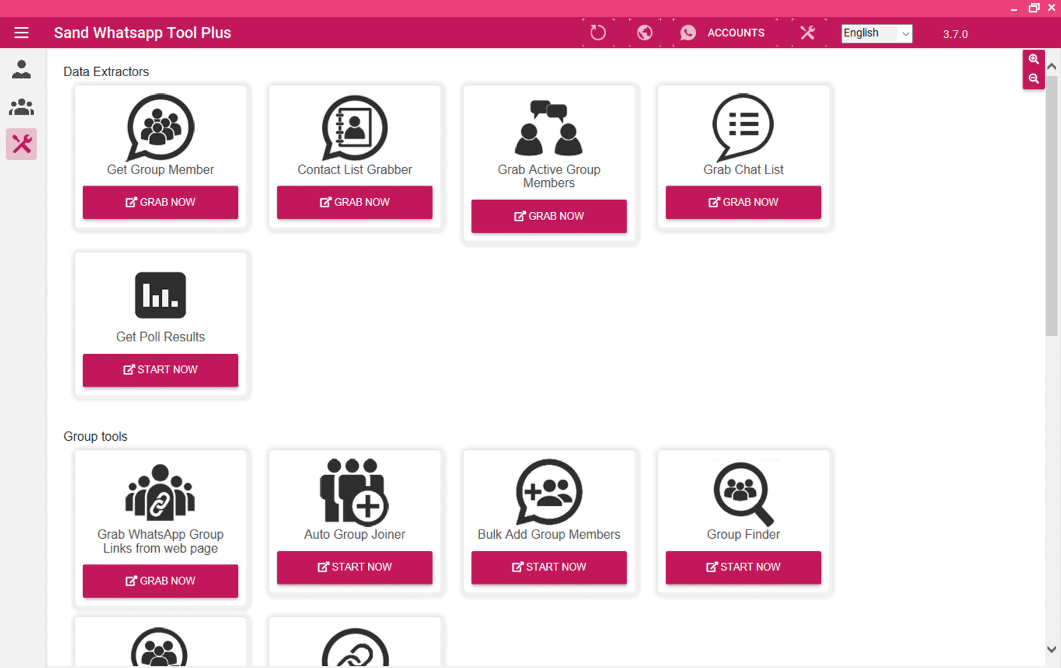Click the Data Extractors heading
This screenshot has height=668, width=1061.
click(106, 72)
